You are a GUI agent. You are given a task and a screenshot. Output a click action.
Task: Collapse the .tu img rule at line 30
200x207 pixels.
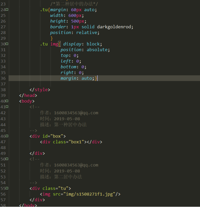click(7, 44)
